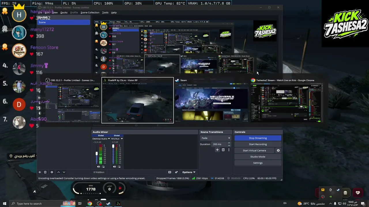The image size is (369, 207).
Task: Click the Dropped Frames 1868 (0.5%) status
Action: 173,178
